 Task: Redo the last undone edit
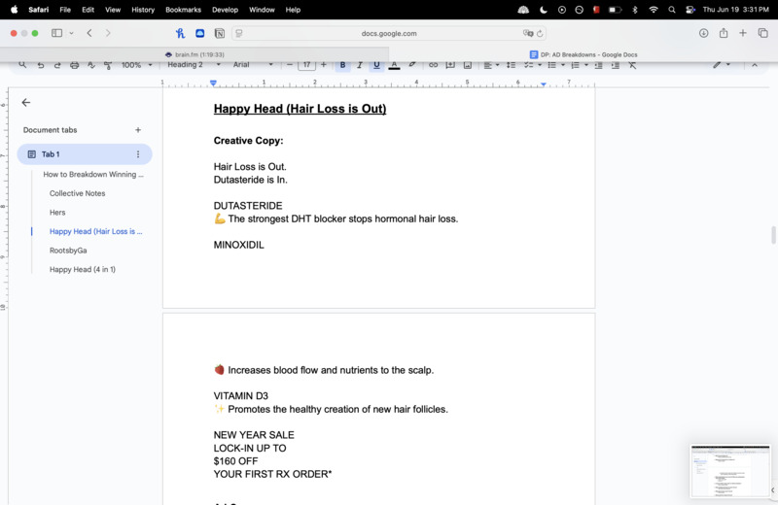click(x=57, y=65)
